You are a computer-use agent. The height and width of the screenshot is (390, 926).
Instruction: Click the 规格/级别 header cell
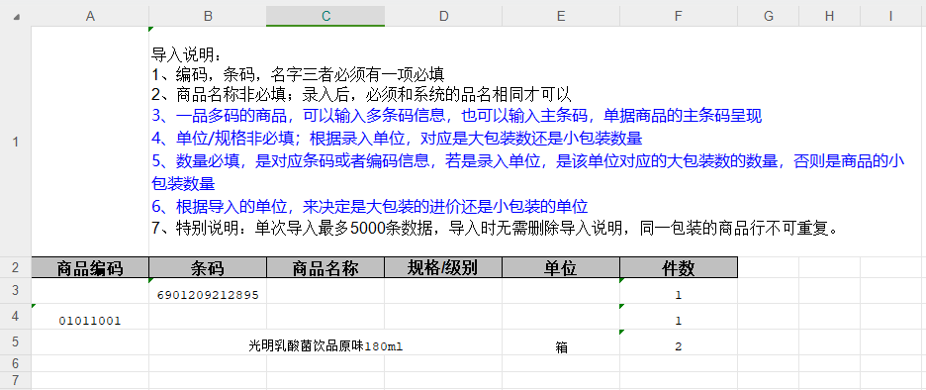(x=443, y=267)
